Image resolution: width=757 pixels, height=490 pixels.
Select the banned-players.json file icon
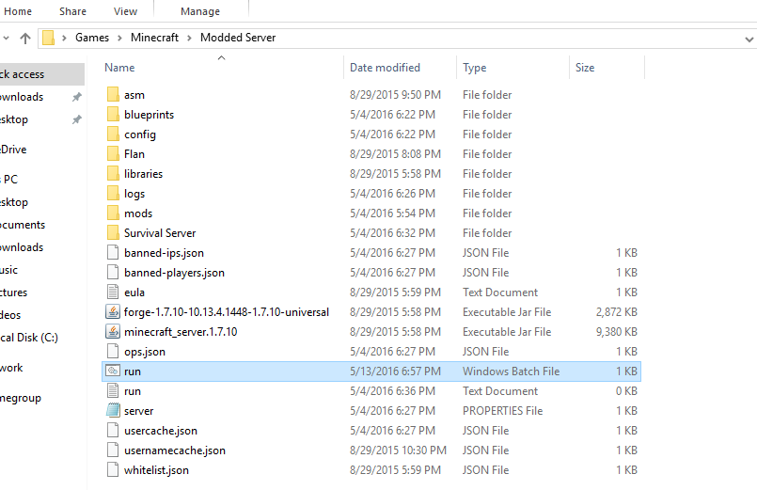click(113, 273)
